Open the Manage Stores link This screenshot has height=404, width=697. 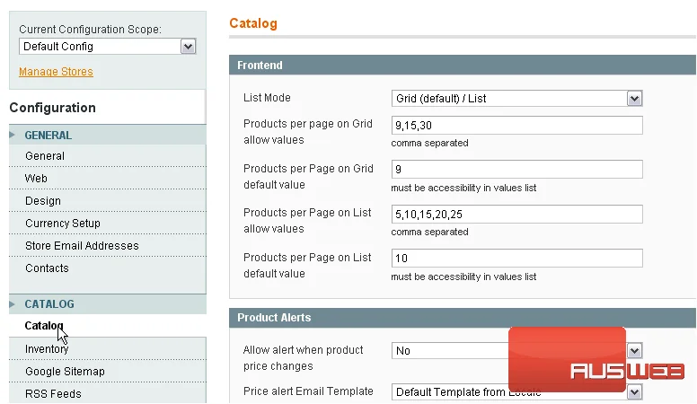[x=56, y=72]
